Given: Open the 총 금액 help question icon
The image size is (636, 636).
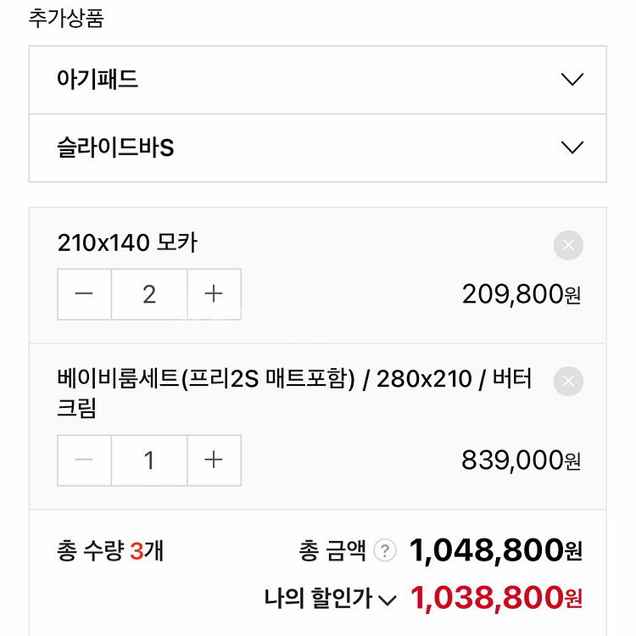Looking at the screenshot, I should point(385,551).
